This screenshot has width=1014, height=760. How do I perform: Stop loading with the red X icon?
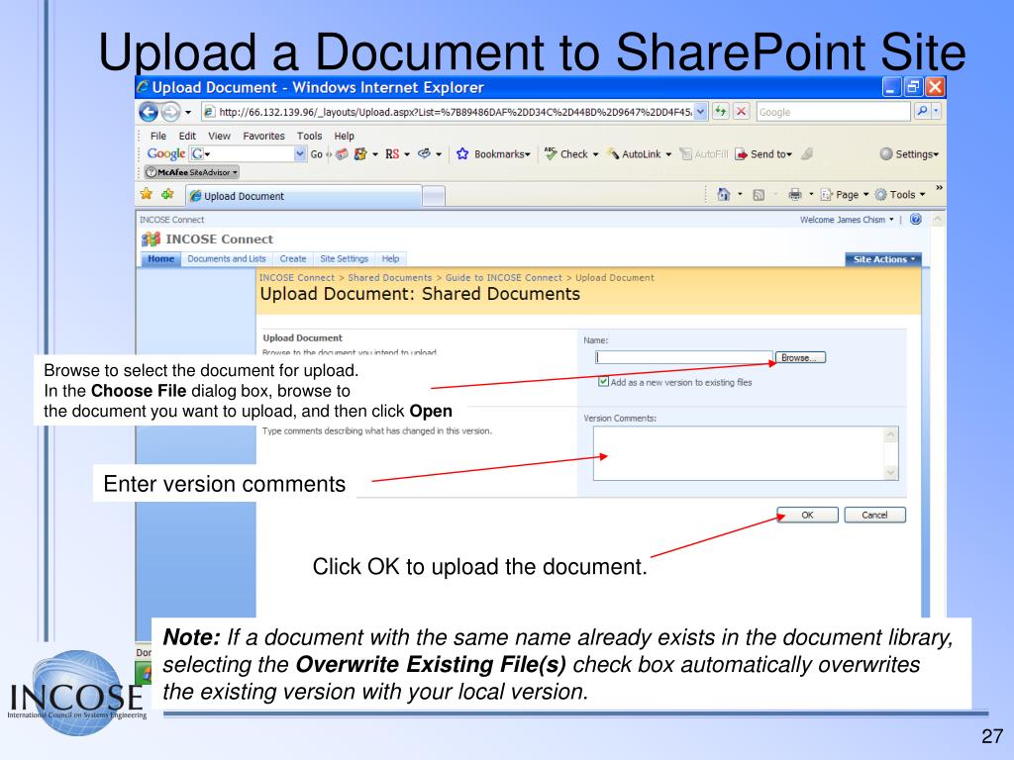[x=742, y=112]
